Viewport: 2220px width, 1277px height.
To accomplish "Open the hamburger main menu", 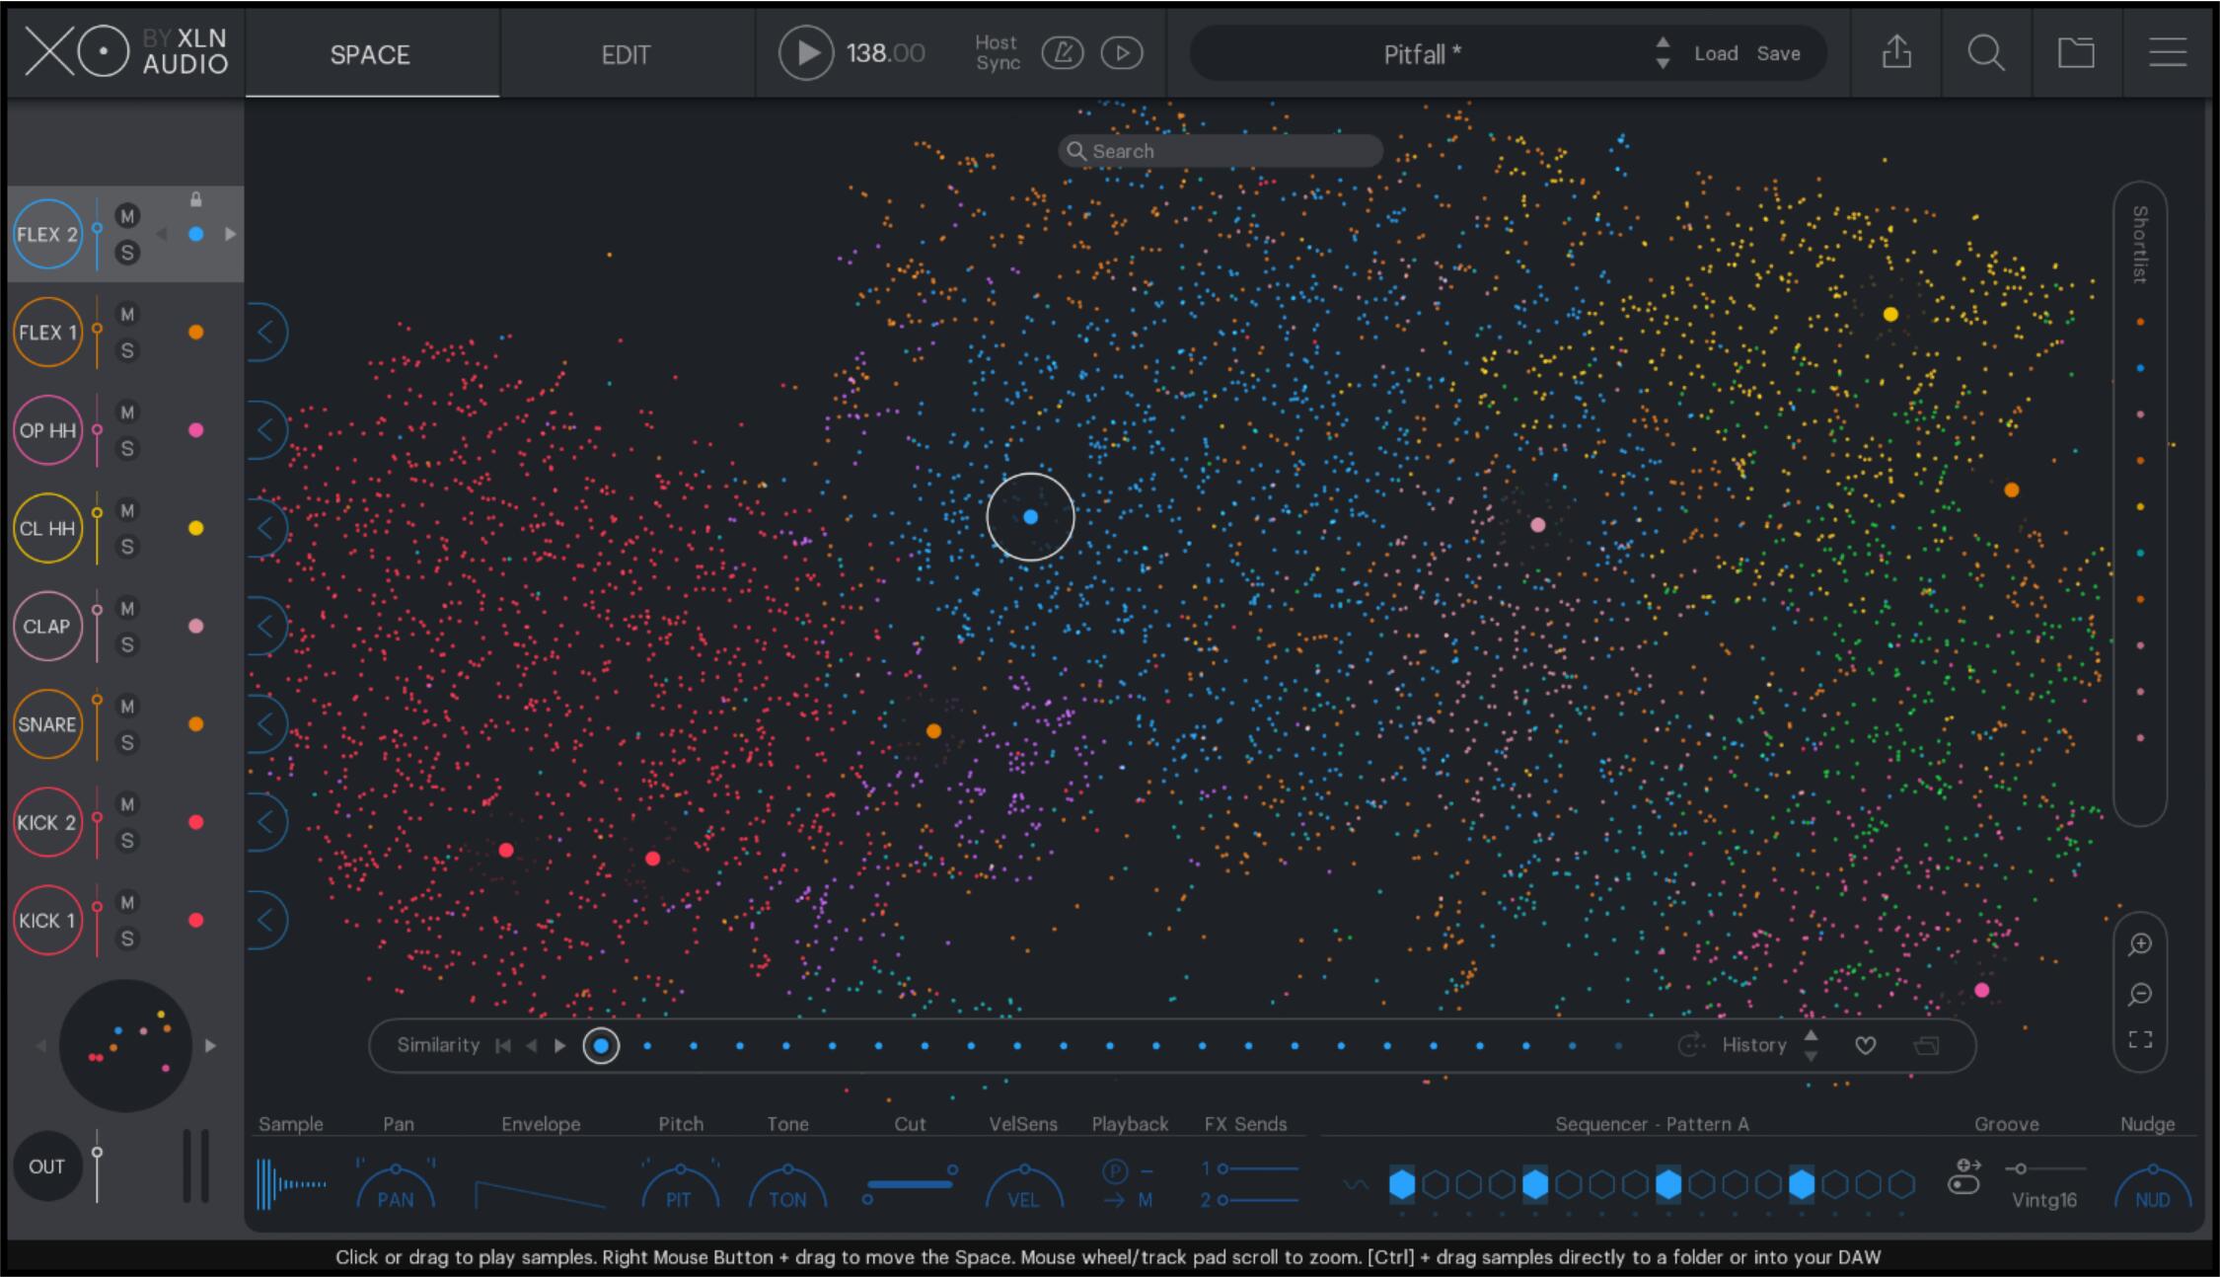I will (2168, 52).
